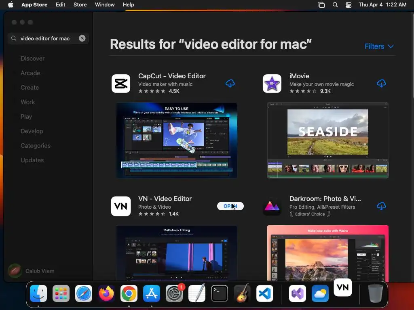
Task: Open VN icon in the Dock
Action: pos(343,287)
